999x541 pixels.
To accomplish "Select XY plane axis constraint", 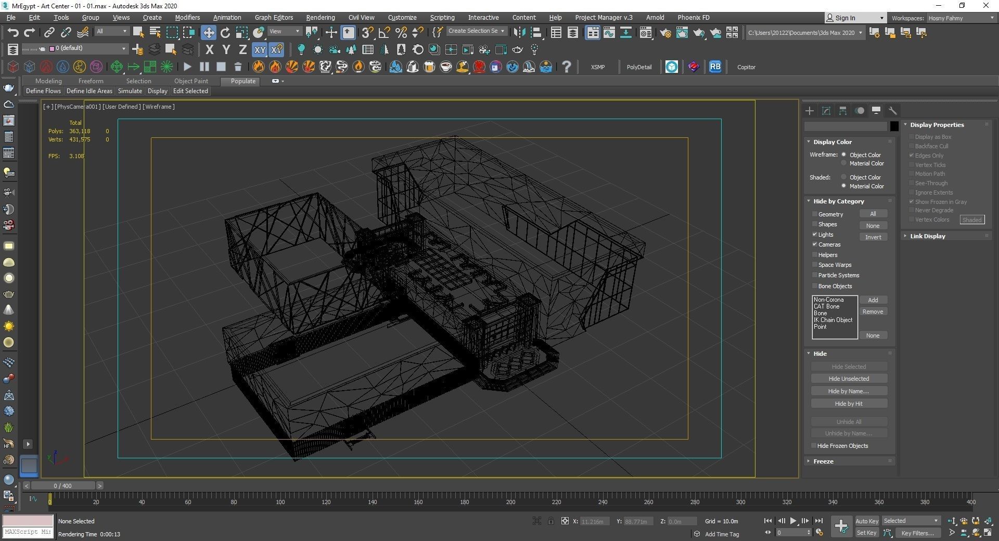I will coord(260,50).
